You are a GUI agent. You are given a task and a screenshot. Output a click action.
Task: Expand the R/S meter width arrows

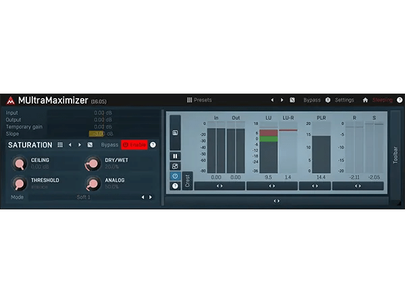[x=358, y=186]
